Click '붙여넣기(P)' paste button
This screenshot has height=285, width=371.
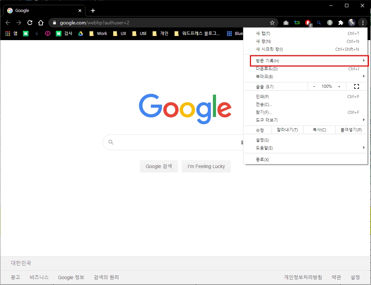tap(351, 130)
